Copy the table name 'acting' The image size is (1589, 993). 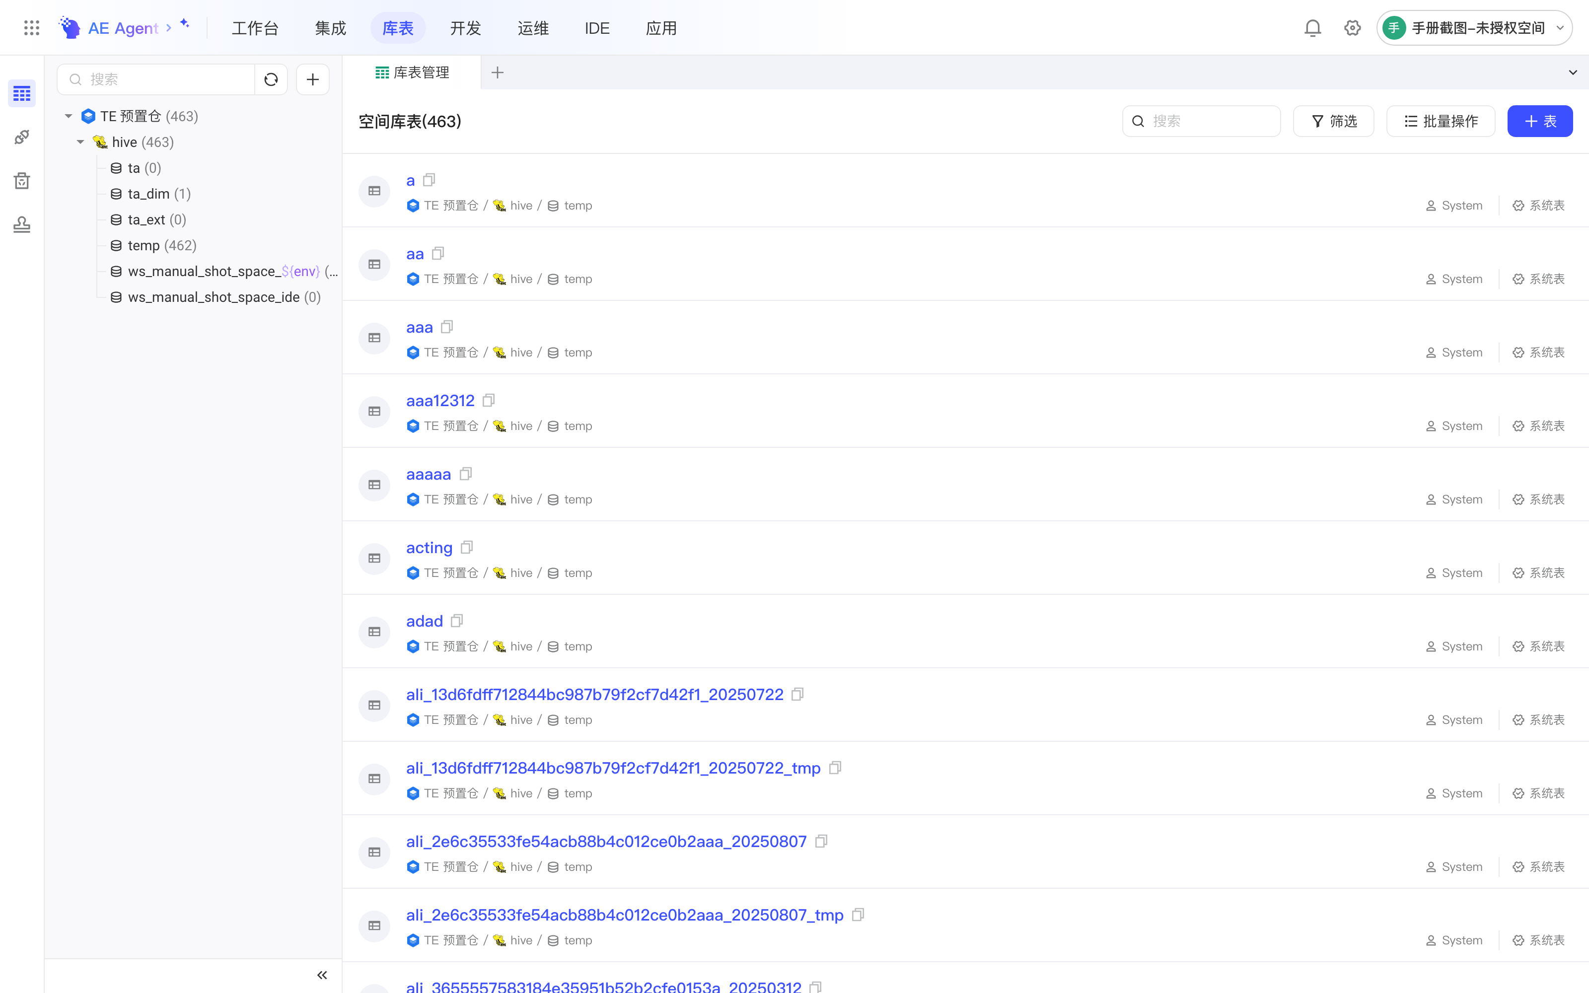pos(467,548)
